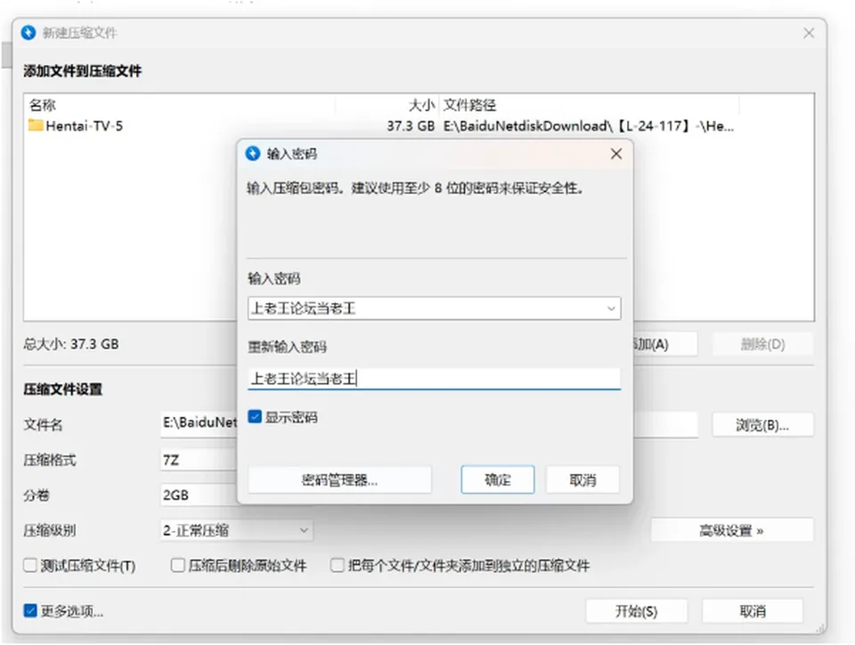Enable 测试压缩文件(T) checkbox
This screenshot has width=855, height=645.
[30, 566]
